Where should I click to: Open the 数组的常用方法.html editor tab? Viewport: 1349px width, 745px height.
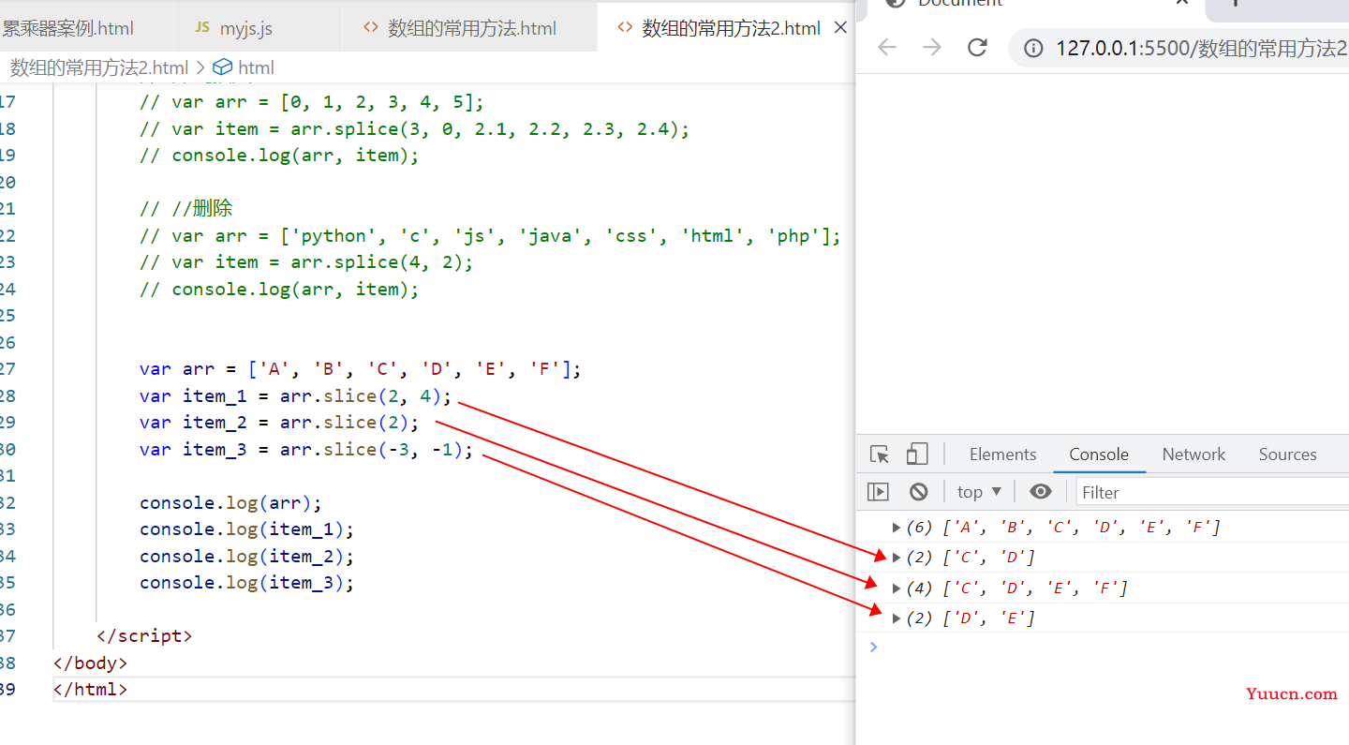pos(471,28)
